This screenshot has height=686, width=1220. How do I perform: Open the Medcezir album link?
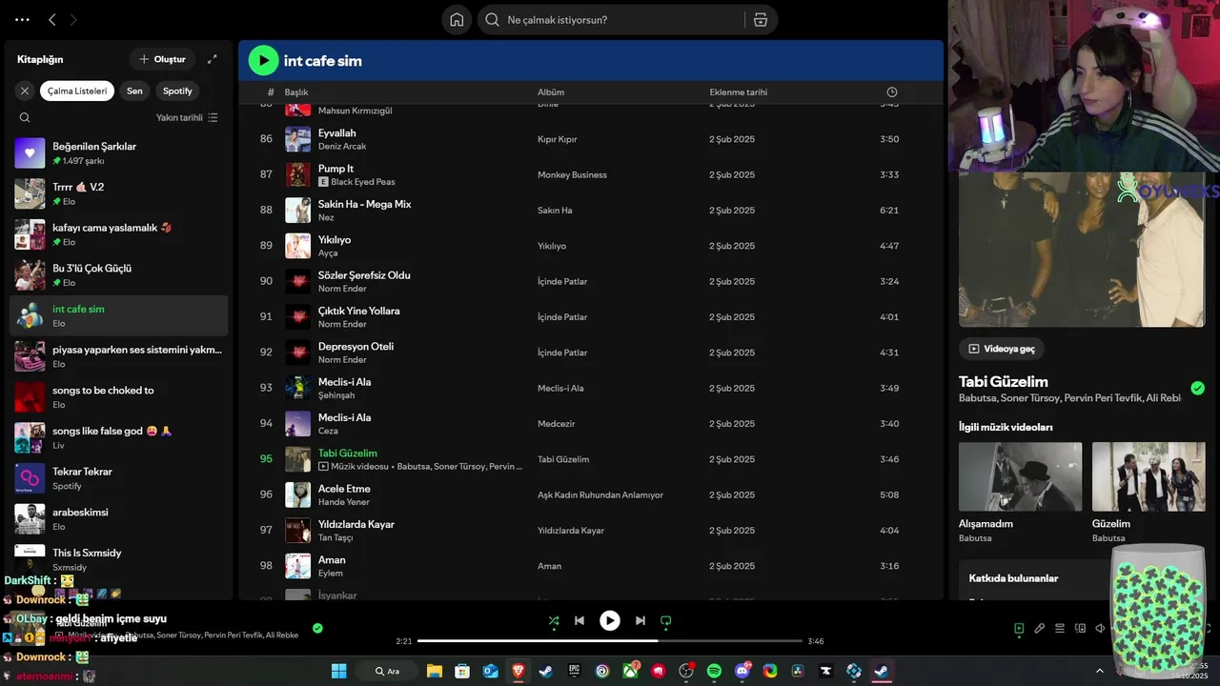pos(557,424)
